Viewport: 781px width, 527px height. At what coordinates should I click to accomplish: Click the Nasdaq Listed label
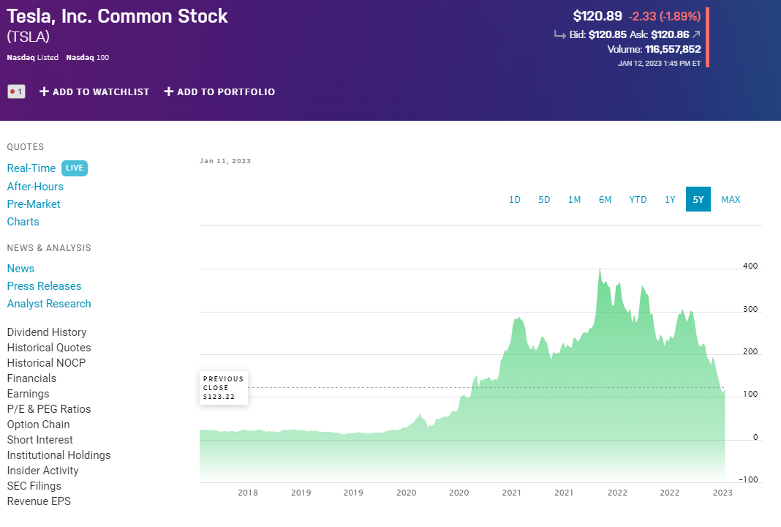tap(32, 57)
